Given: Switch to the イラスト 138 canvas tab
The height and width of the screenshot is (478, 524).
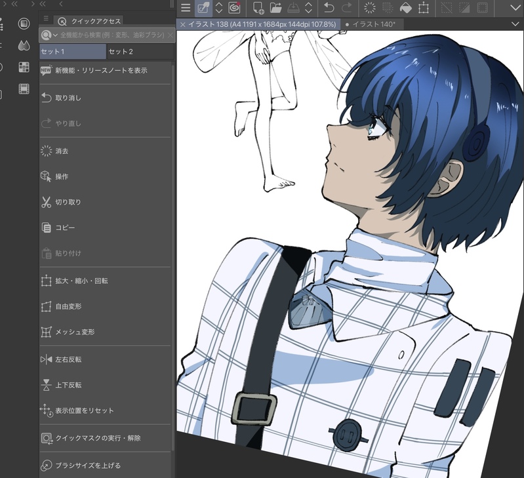Looking at the screenshot, I should coord(262,24).
